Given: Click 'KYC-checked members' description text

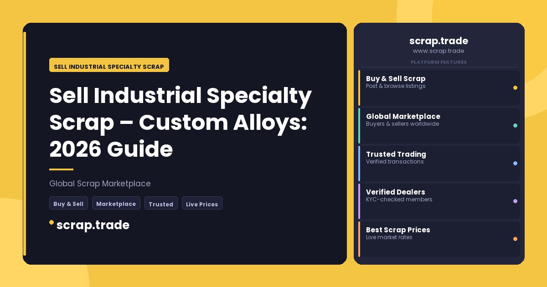Looking at the screenshot, I should tap(399, 200).
